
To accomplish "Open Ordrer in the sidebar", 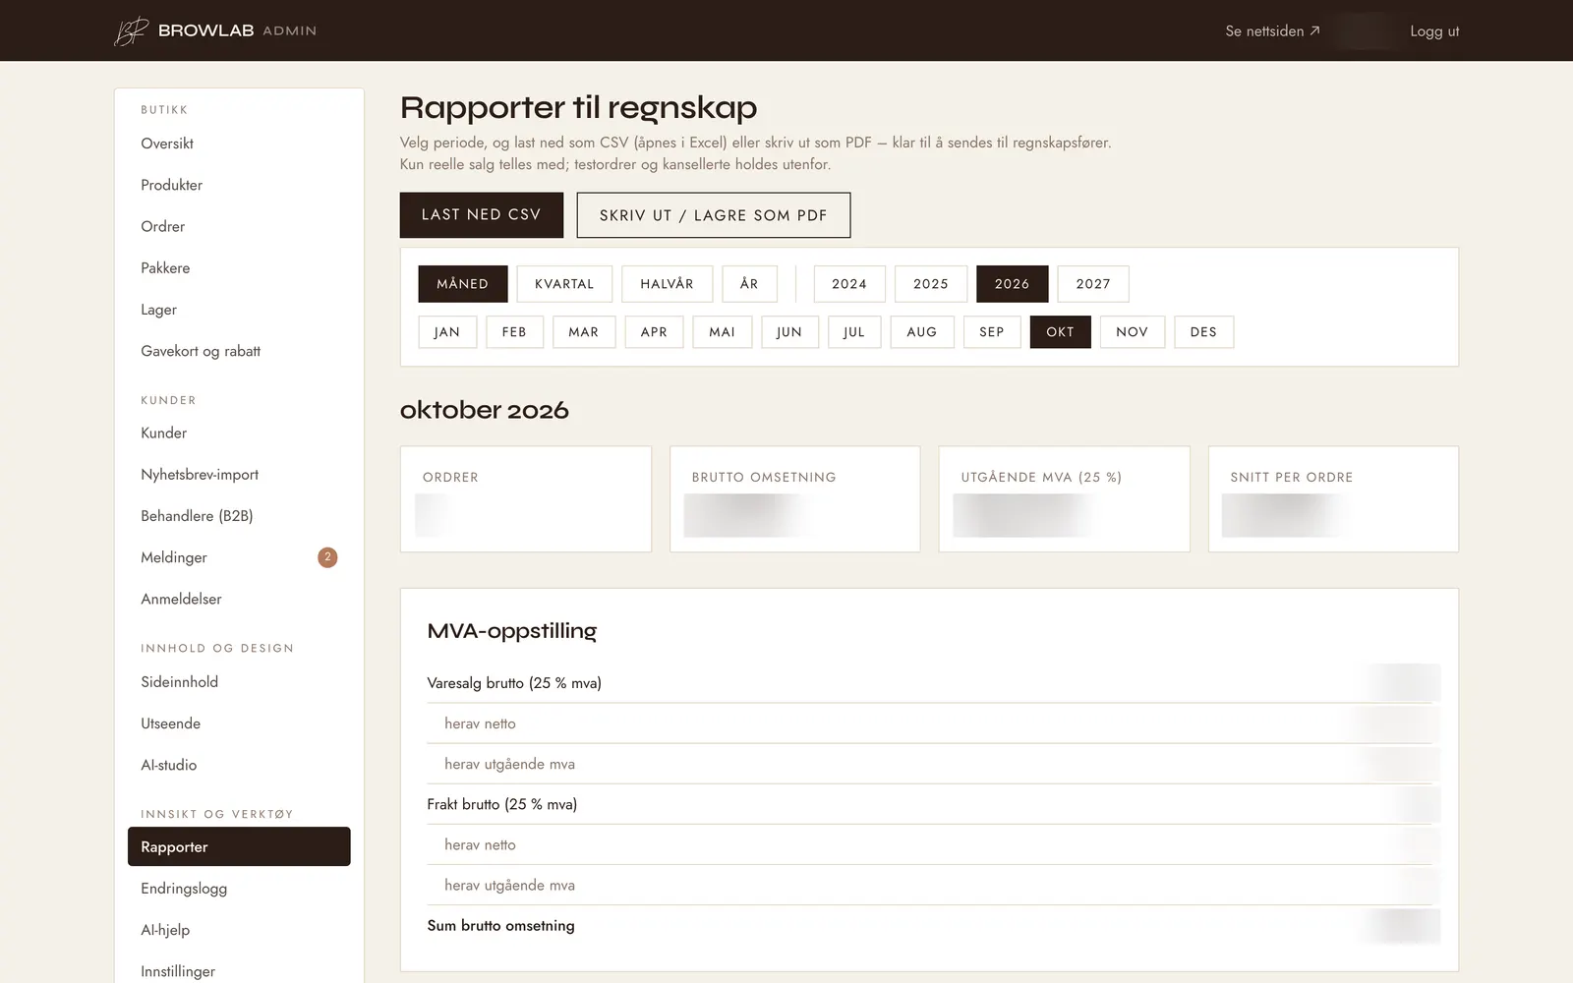I will 239,226.
